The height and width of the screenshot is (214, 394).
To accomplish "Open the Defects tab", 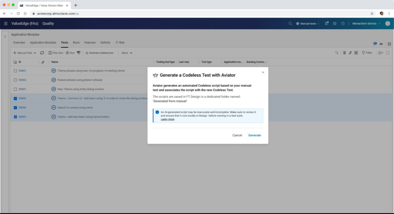I will [x=105, y=43].
